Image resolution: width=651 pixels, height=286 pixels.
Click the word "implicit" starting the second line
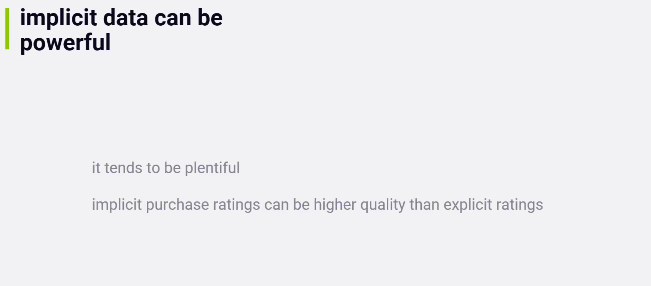coord(117,204)
